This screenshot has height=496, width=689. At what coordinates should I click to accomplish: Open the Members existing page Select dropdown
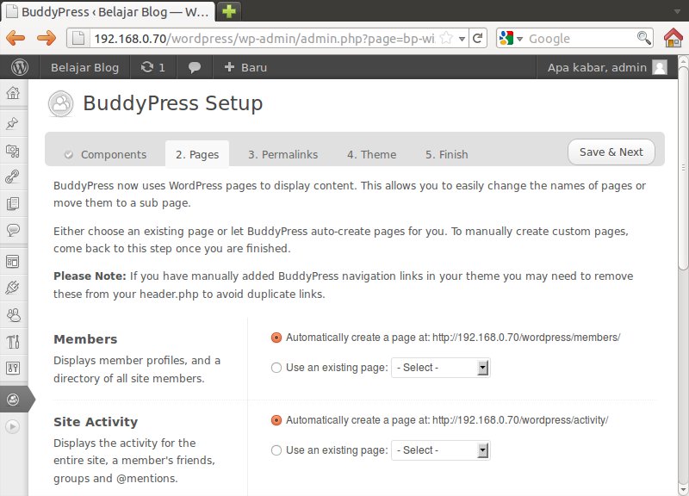(440, 368)
